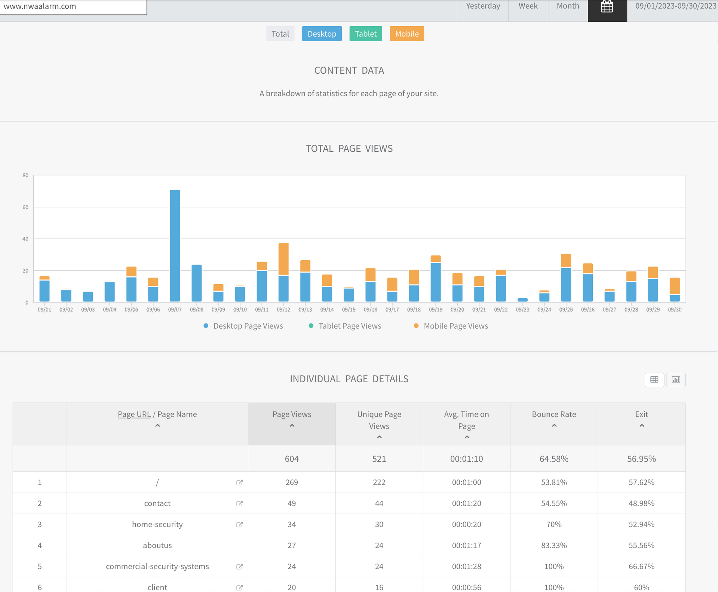The height and width of the screenshot is (592, 718).
Task: Sort by Exit column arrow
Action: (x=642, y=426)
